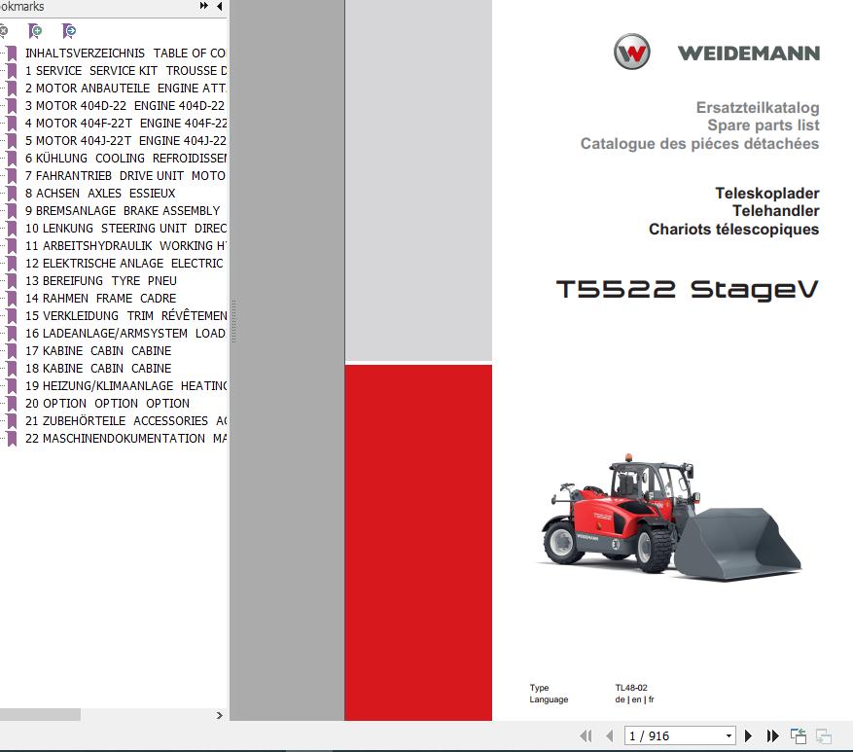Go to the last page using skip-forward icon
The width and height of the screenshot is (853, 752).
(x=771, y=735)
